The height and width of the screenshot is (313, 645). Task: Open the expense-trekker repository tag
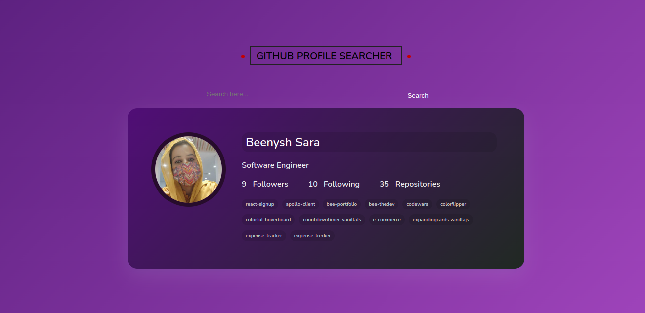click(313, 236)
